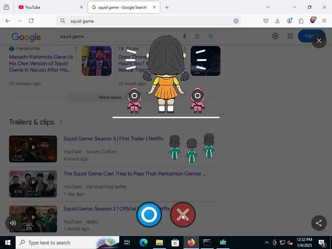Play the Pentathlon Games video thumbnail

(x=33, y=184)
